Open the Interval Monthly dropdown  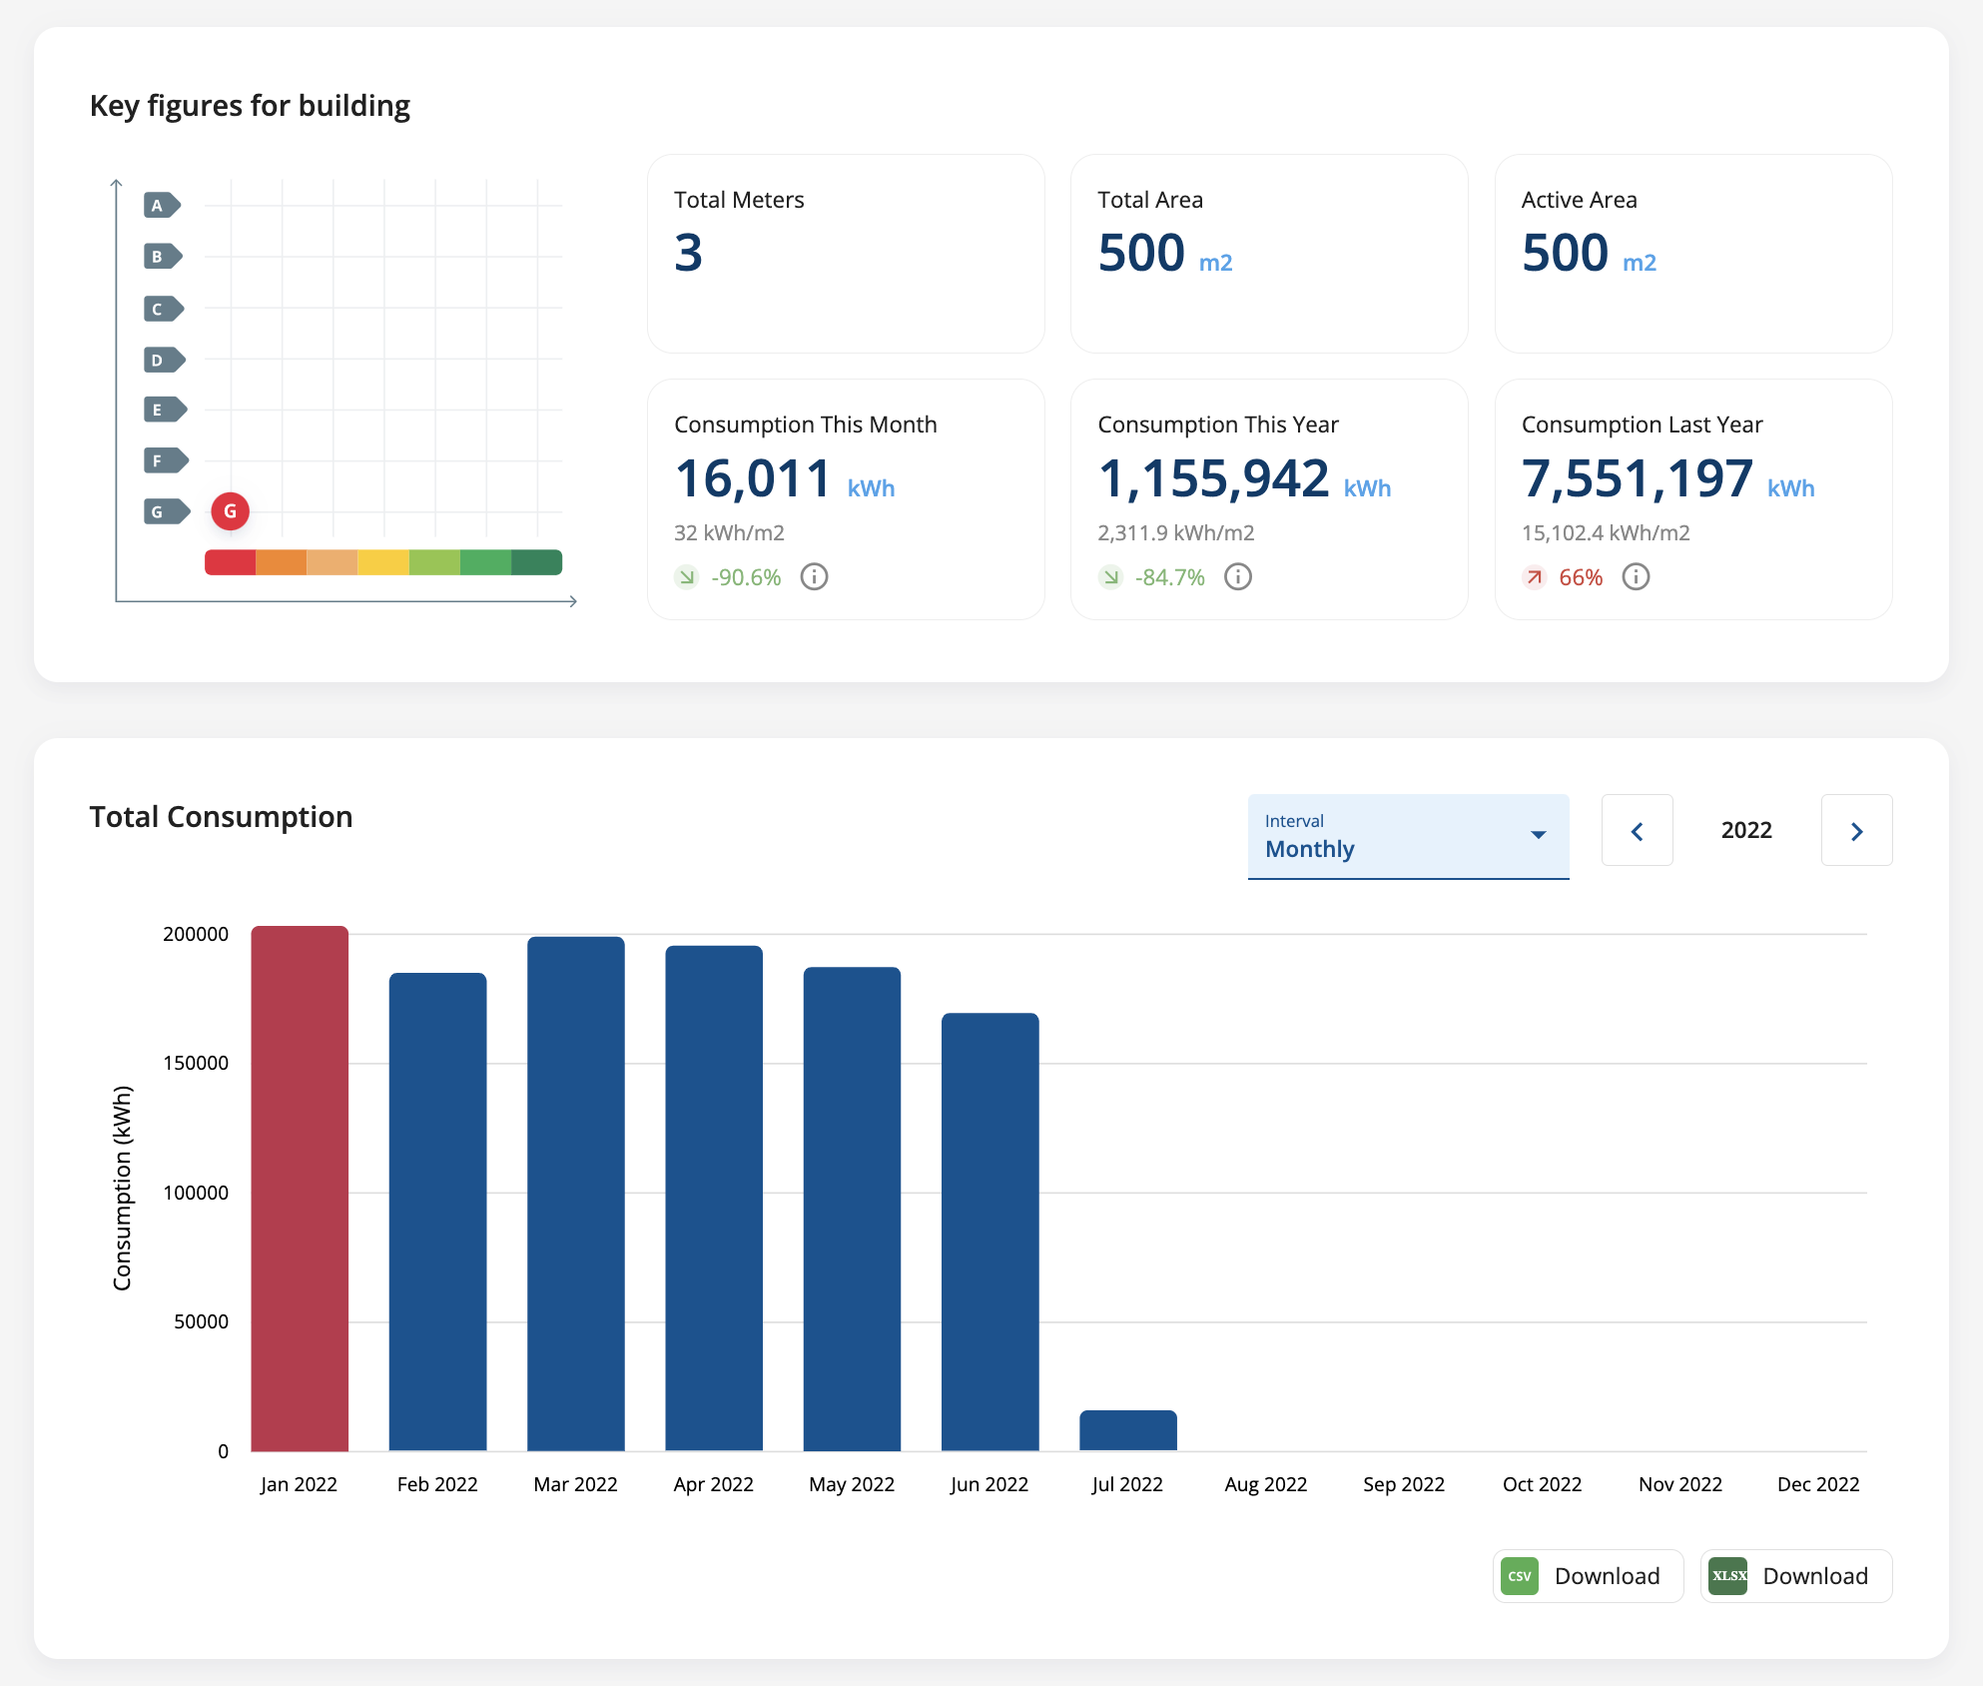pos(1409,837)
